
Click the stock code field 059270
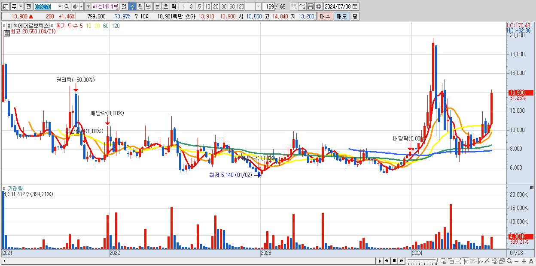pos(45,6)
